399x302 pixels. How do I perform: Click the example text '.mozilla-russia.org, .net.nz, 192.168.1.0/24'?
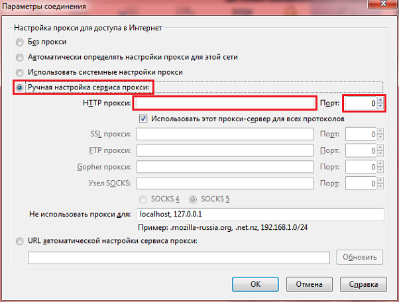click(x=239, y=227)
